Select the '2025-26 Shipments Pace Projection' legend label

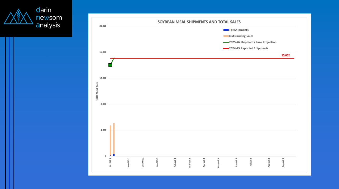252,42
